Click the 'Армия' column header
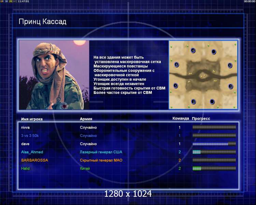Viewport: 256px width, 205px height. point(86,119)
